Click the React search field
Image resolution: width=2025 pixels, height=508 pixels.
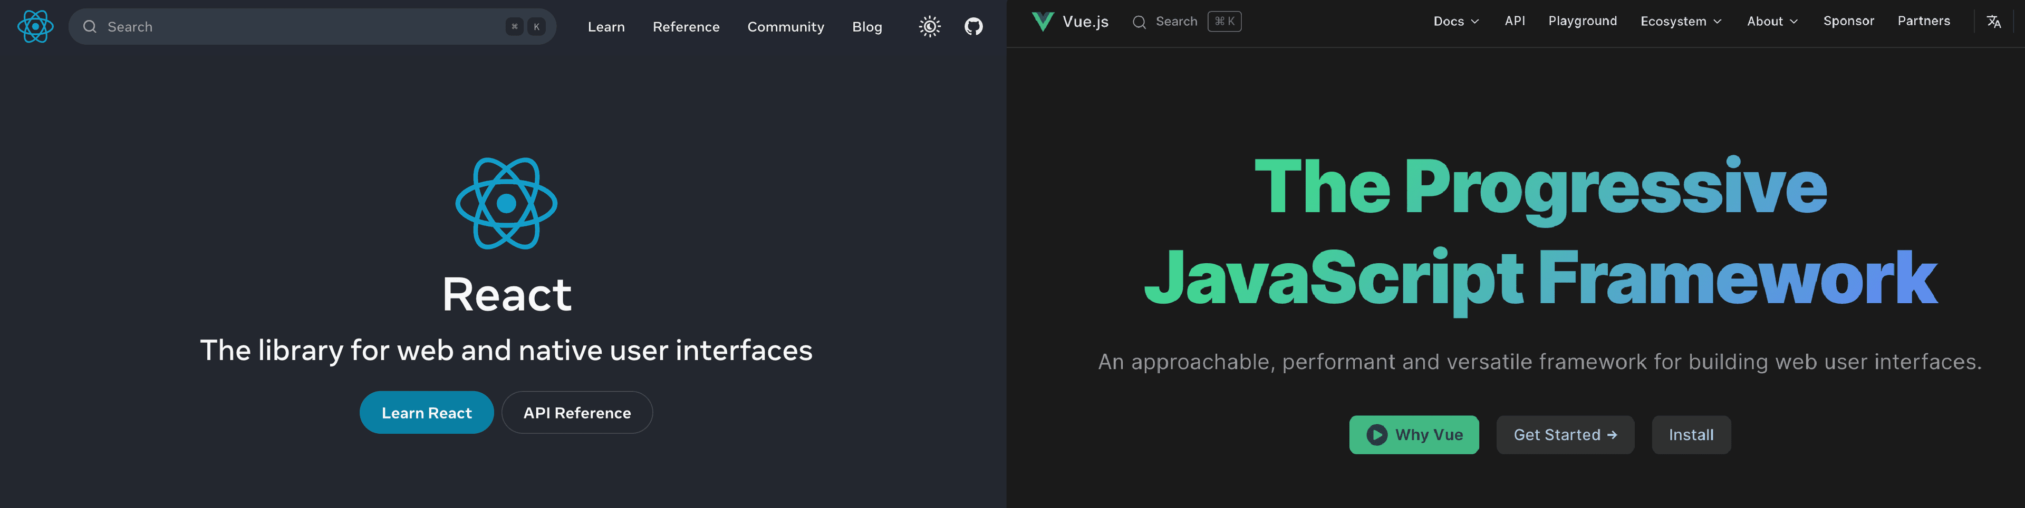(x=312, y=27)
